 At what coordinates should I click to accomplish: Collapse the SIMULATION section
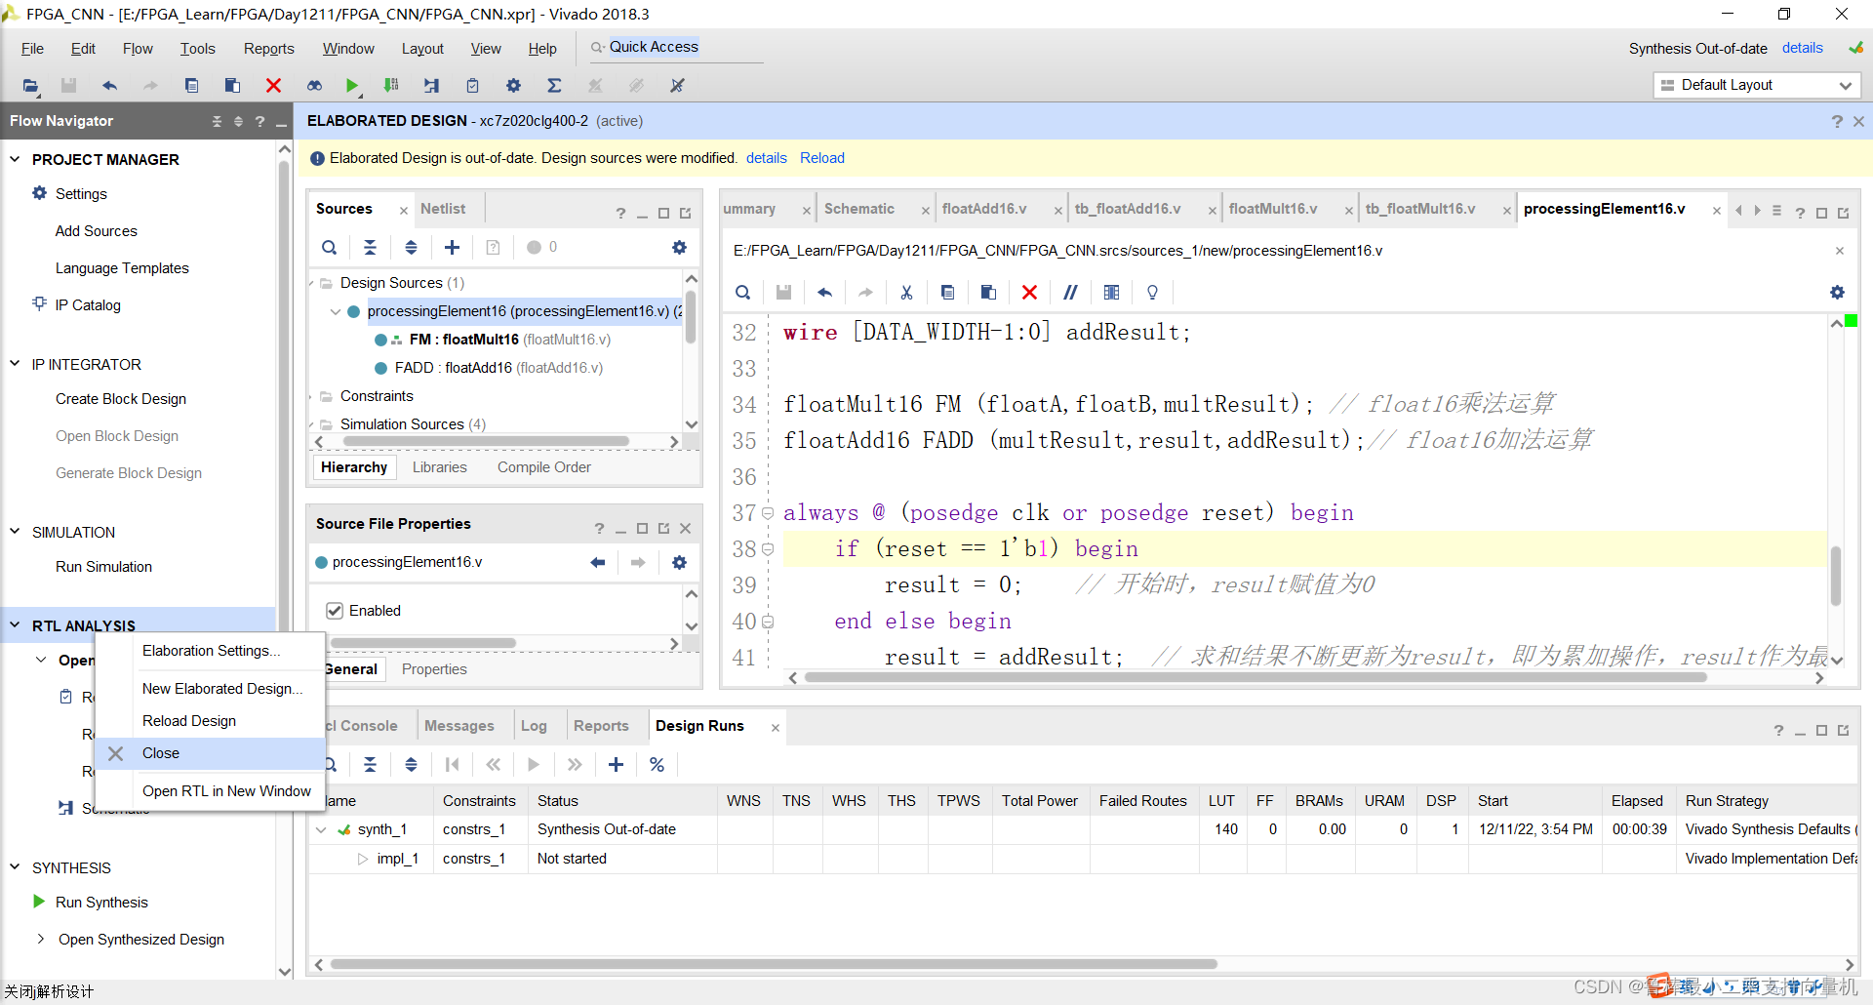tap(15, 532)
